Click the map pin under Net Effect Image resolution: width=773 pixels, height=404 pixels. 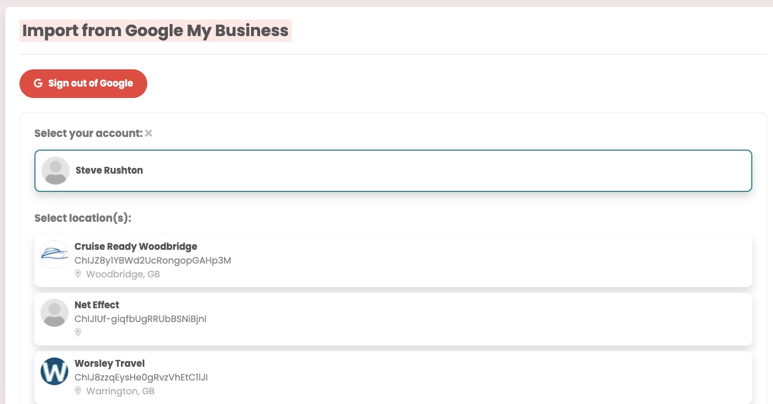78,332
